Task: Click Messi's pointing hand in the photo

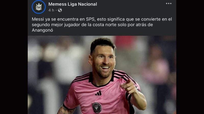Action: [128, 86]
